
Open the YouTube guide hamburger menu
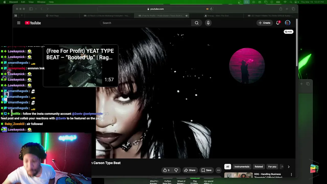pos(19,23)
